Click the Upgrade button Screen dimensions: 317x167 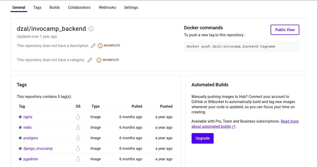[202, 138]
